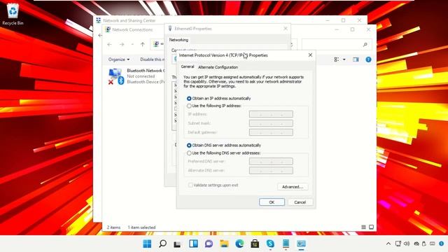Launch Microsoft Edge from taskbar
Viewport: 448px width, 252px height.
[239, 244]
